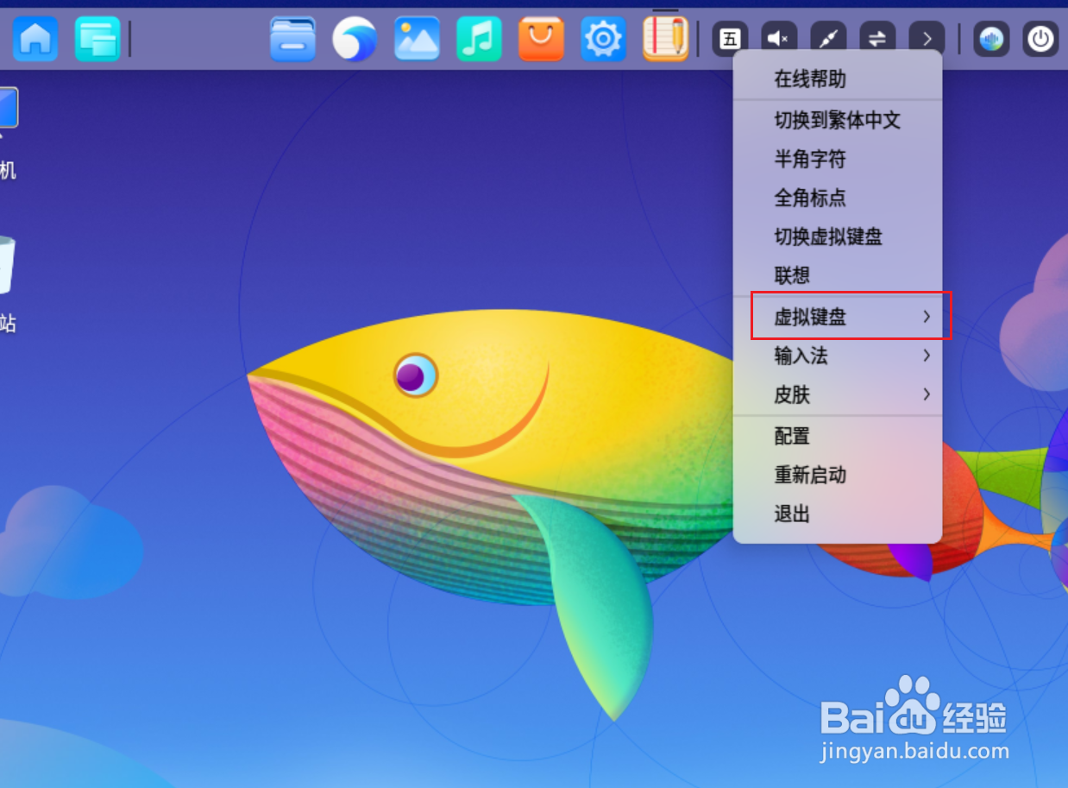This screenshot has height=788, width=1068.
Task: Expand the 虚拟键盘 submenu
Action: pyautogui.click(x=837, y=317)
